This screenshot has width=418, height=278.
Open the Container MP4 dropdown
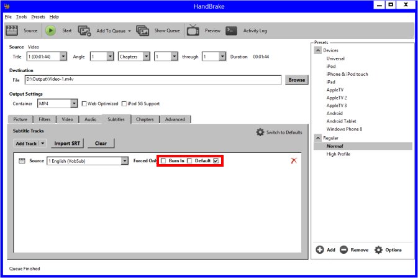click(74, 104)
